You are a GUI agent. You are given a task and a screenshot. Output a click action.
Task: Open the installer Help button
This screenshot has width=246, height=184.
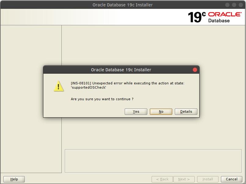click(x=14, y=179)
